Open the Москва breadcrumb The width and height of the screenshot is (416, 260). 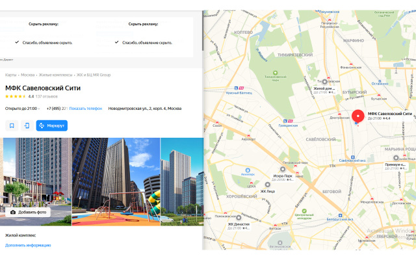point(27,75)
